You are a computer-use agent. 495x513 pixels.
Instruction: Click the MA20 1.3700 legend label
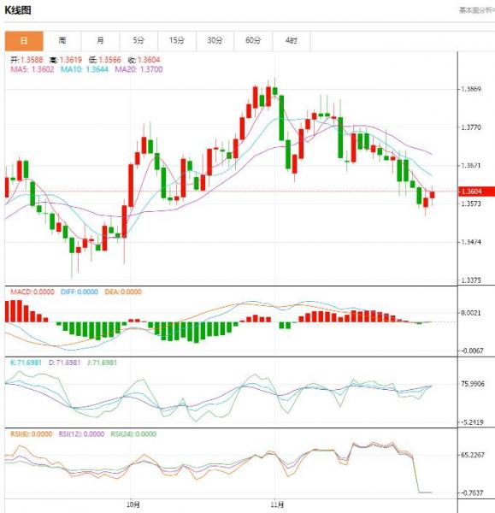coord(138,69)
